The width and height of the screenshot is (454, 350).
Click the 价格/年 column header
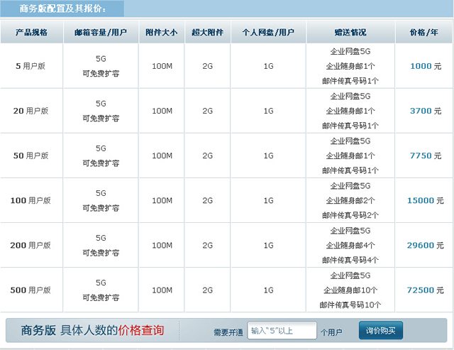point(424,32)
